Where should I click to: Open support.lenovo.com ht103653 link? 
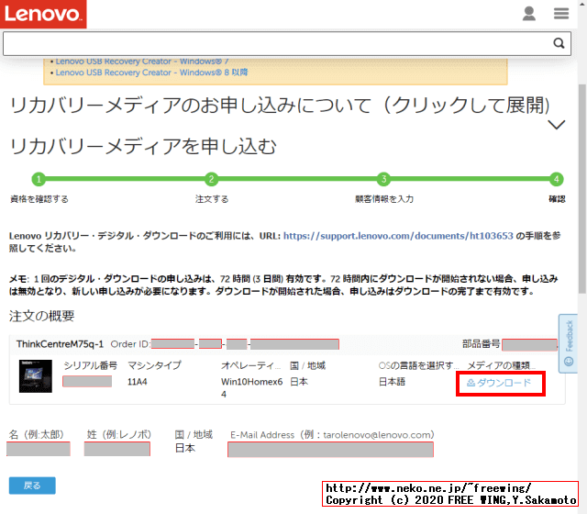coord(398,236)
